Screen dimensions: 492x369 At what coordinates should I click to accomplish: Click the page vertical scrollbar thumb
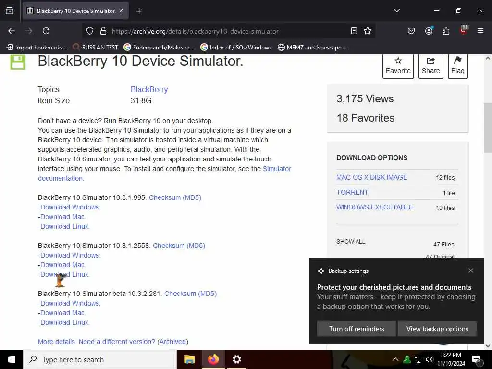(x=488, y=127)
